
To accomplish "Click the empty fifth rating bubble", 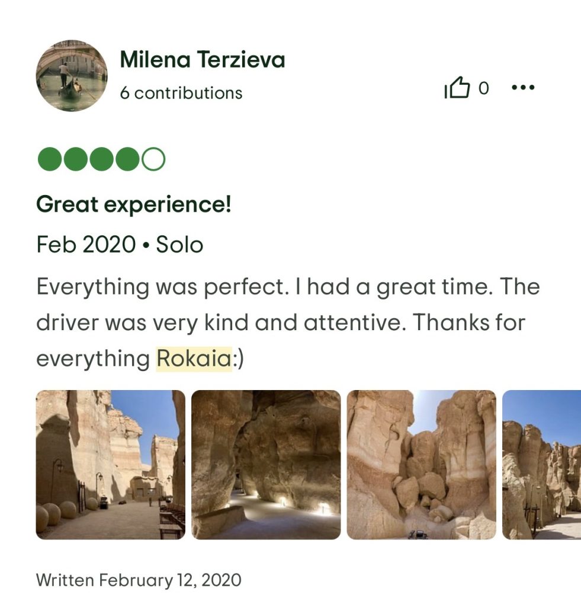I will 153,159.
